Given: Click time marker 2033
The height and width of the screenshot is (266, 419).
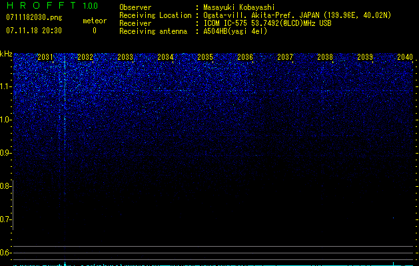Looking at the screenshot, I should point(125,57).
